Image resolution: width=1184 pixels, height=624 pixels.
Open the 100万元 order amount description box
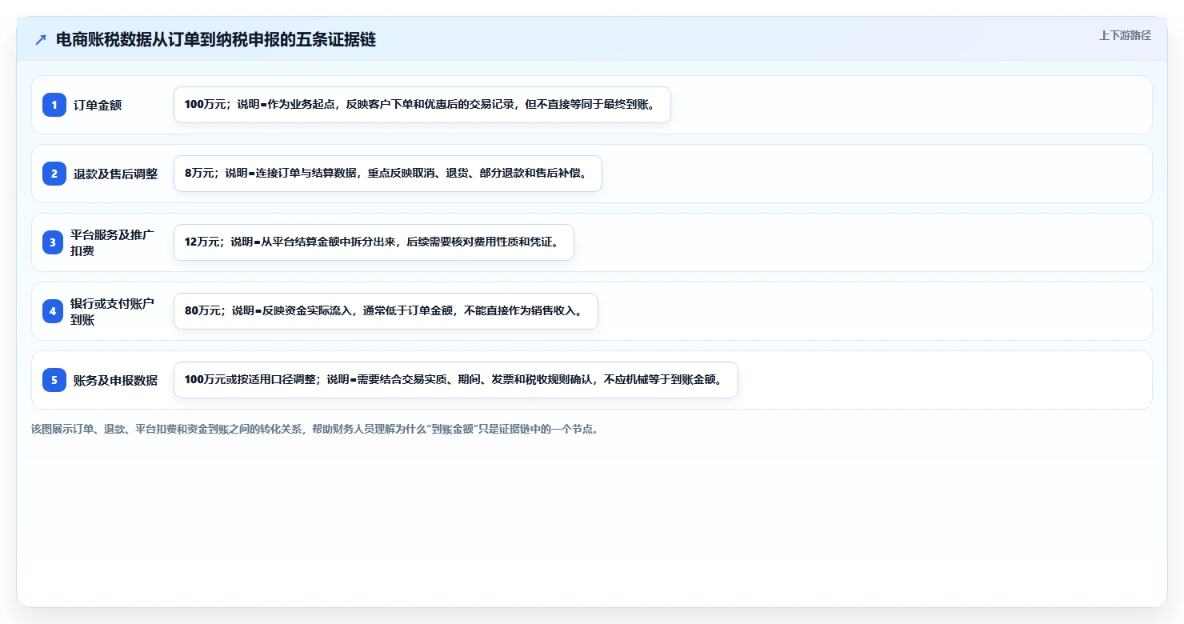(x=422, y=105)
